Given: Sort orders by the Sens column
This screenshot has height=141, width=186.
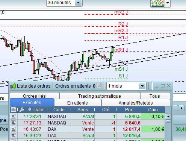Looking at the screenshot, I should (83, 110).
